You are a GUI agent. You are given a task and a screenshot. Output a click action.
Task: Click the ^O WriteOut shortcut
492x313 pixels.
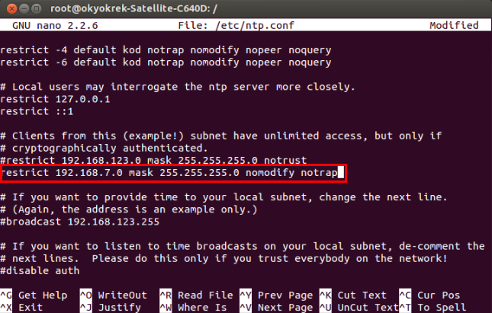click(x=113, y=295)
